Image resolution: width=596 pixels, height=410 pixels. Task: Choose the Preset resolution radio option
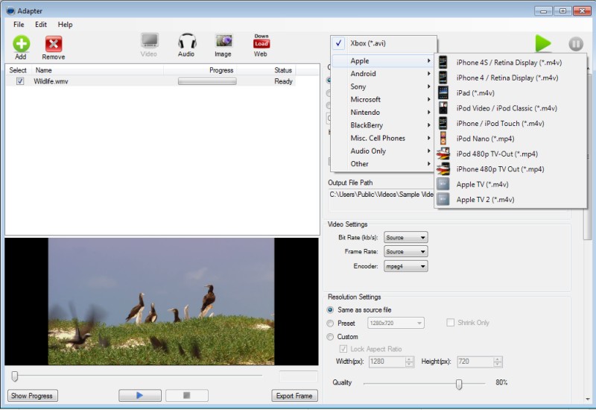click(x=331, y=323)
